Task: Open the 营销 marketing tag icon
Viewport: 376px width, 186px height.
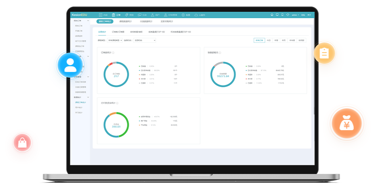Action: click(127, 15)
